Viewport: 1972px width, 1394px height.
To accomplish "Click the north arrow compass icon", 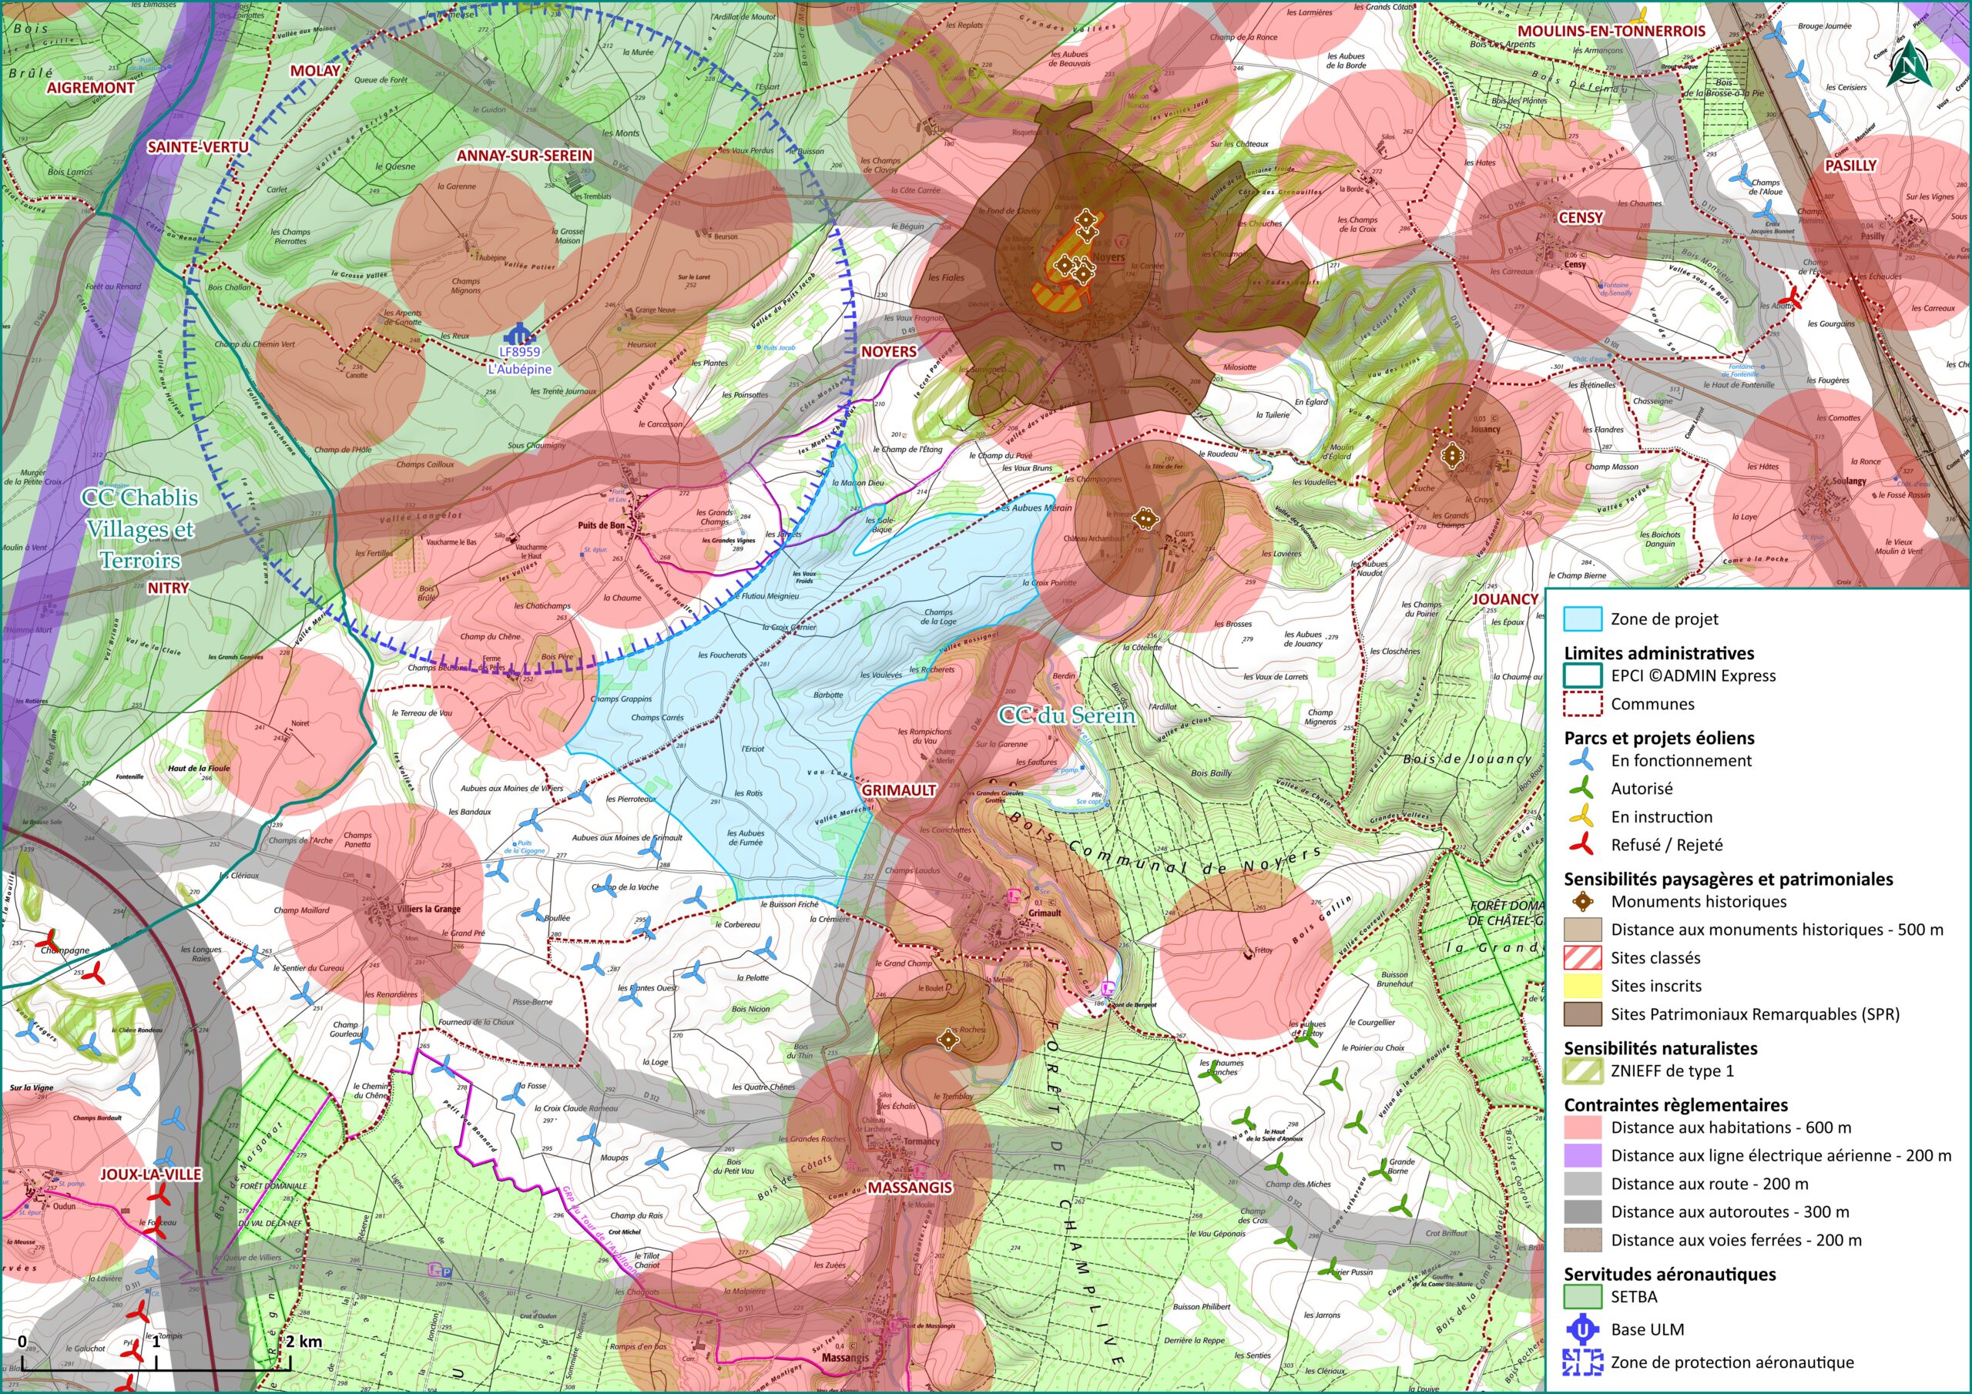I will pyautogui.click(x=1908, y=65).
